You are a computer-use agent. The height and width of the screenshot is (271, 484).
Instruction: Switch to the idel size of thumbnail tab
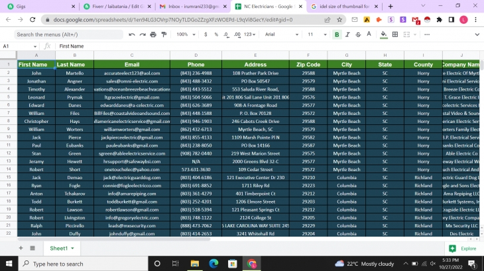pyautogui.click(x=345, y=7)
